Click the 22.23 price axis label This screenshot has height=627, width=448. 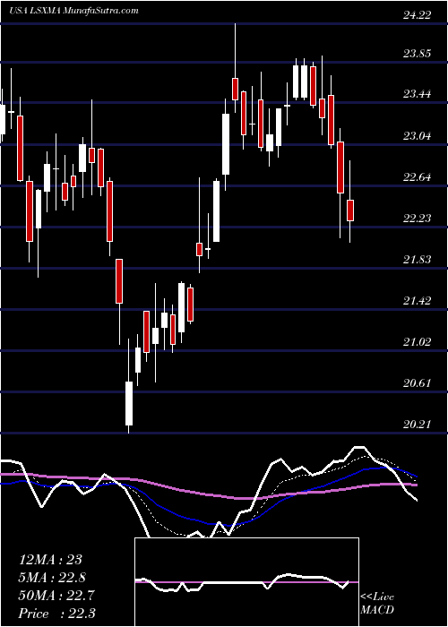418,218
